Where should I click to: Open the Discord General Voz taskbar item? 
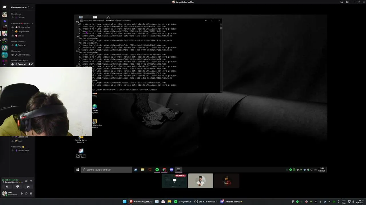[x=231, y=202]
